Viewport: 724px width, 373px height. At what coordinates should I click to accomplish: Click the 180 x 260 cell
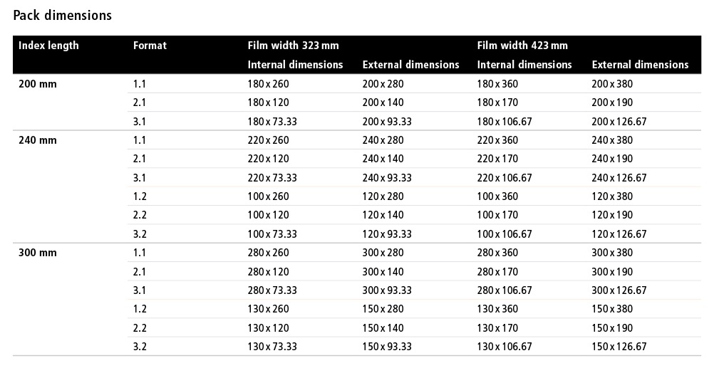(268, 84)
